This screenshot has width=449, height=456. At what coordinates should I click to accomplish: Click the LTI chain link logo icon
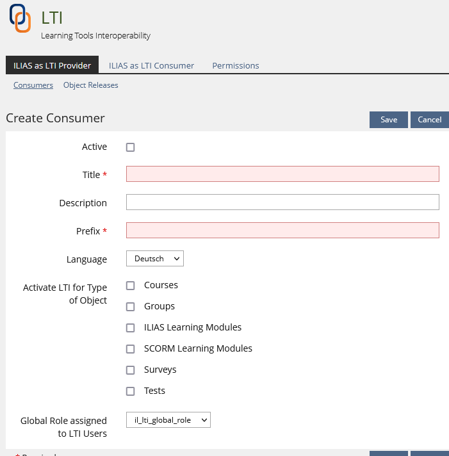[20, 18]
